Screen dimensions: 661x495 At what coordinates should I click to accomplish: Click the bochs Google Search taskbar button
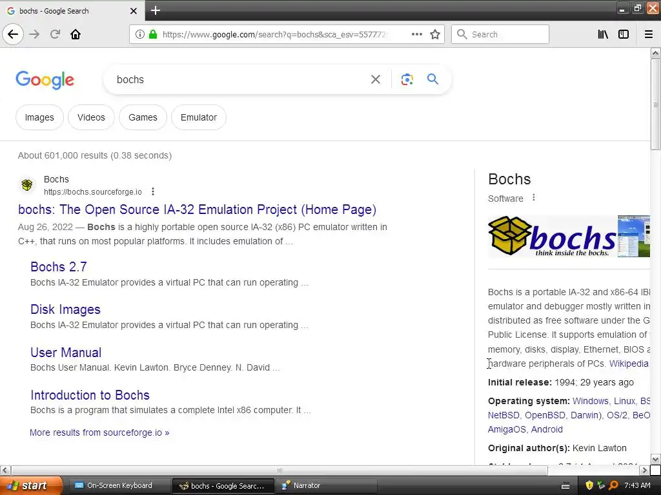pyautogui.click(x=223, y=485)
